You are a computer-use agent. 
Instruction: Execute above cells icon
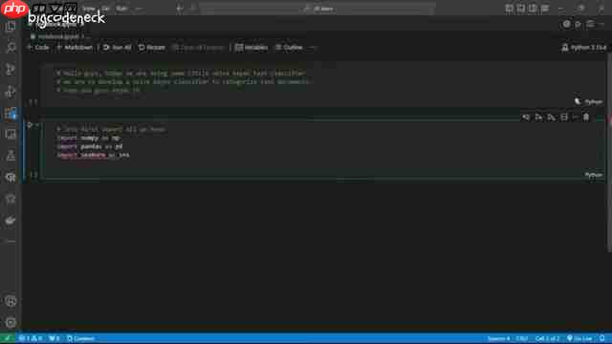(538, 117)
